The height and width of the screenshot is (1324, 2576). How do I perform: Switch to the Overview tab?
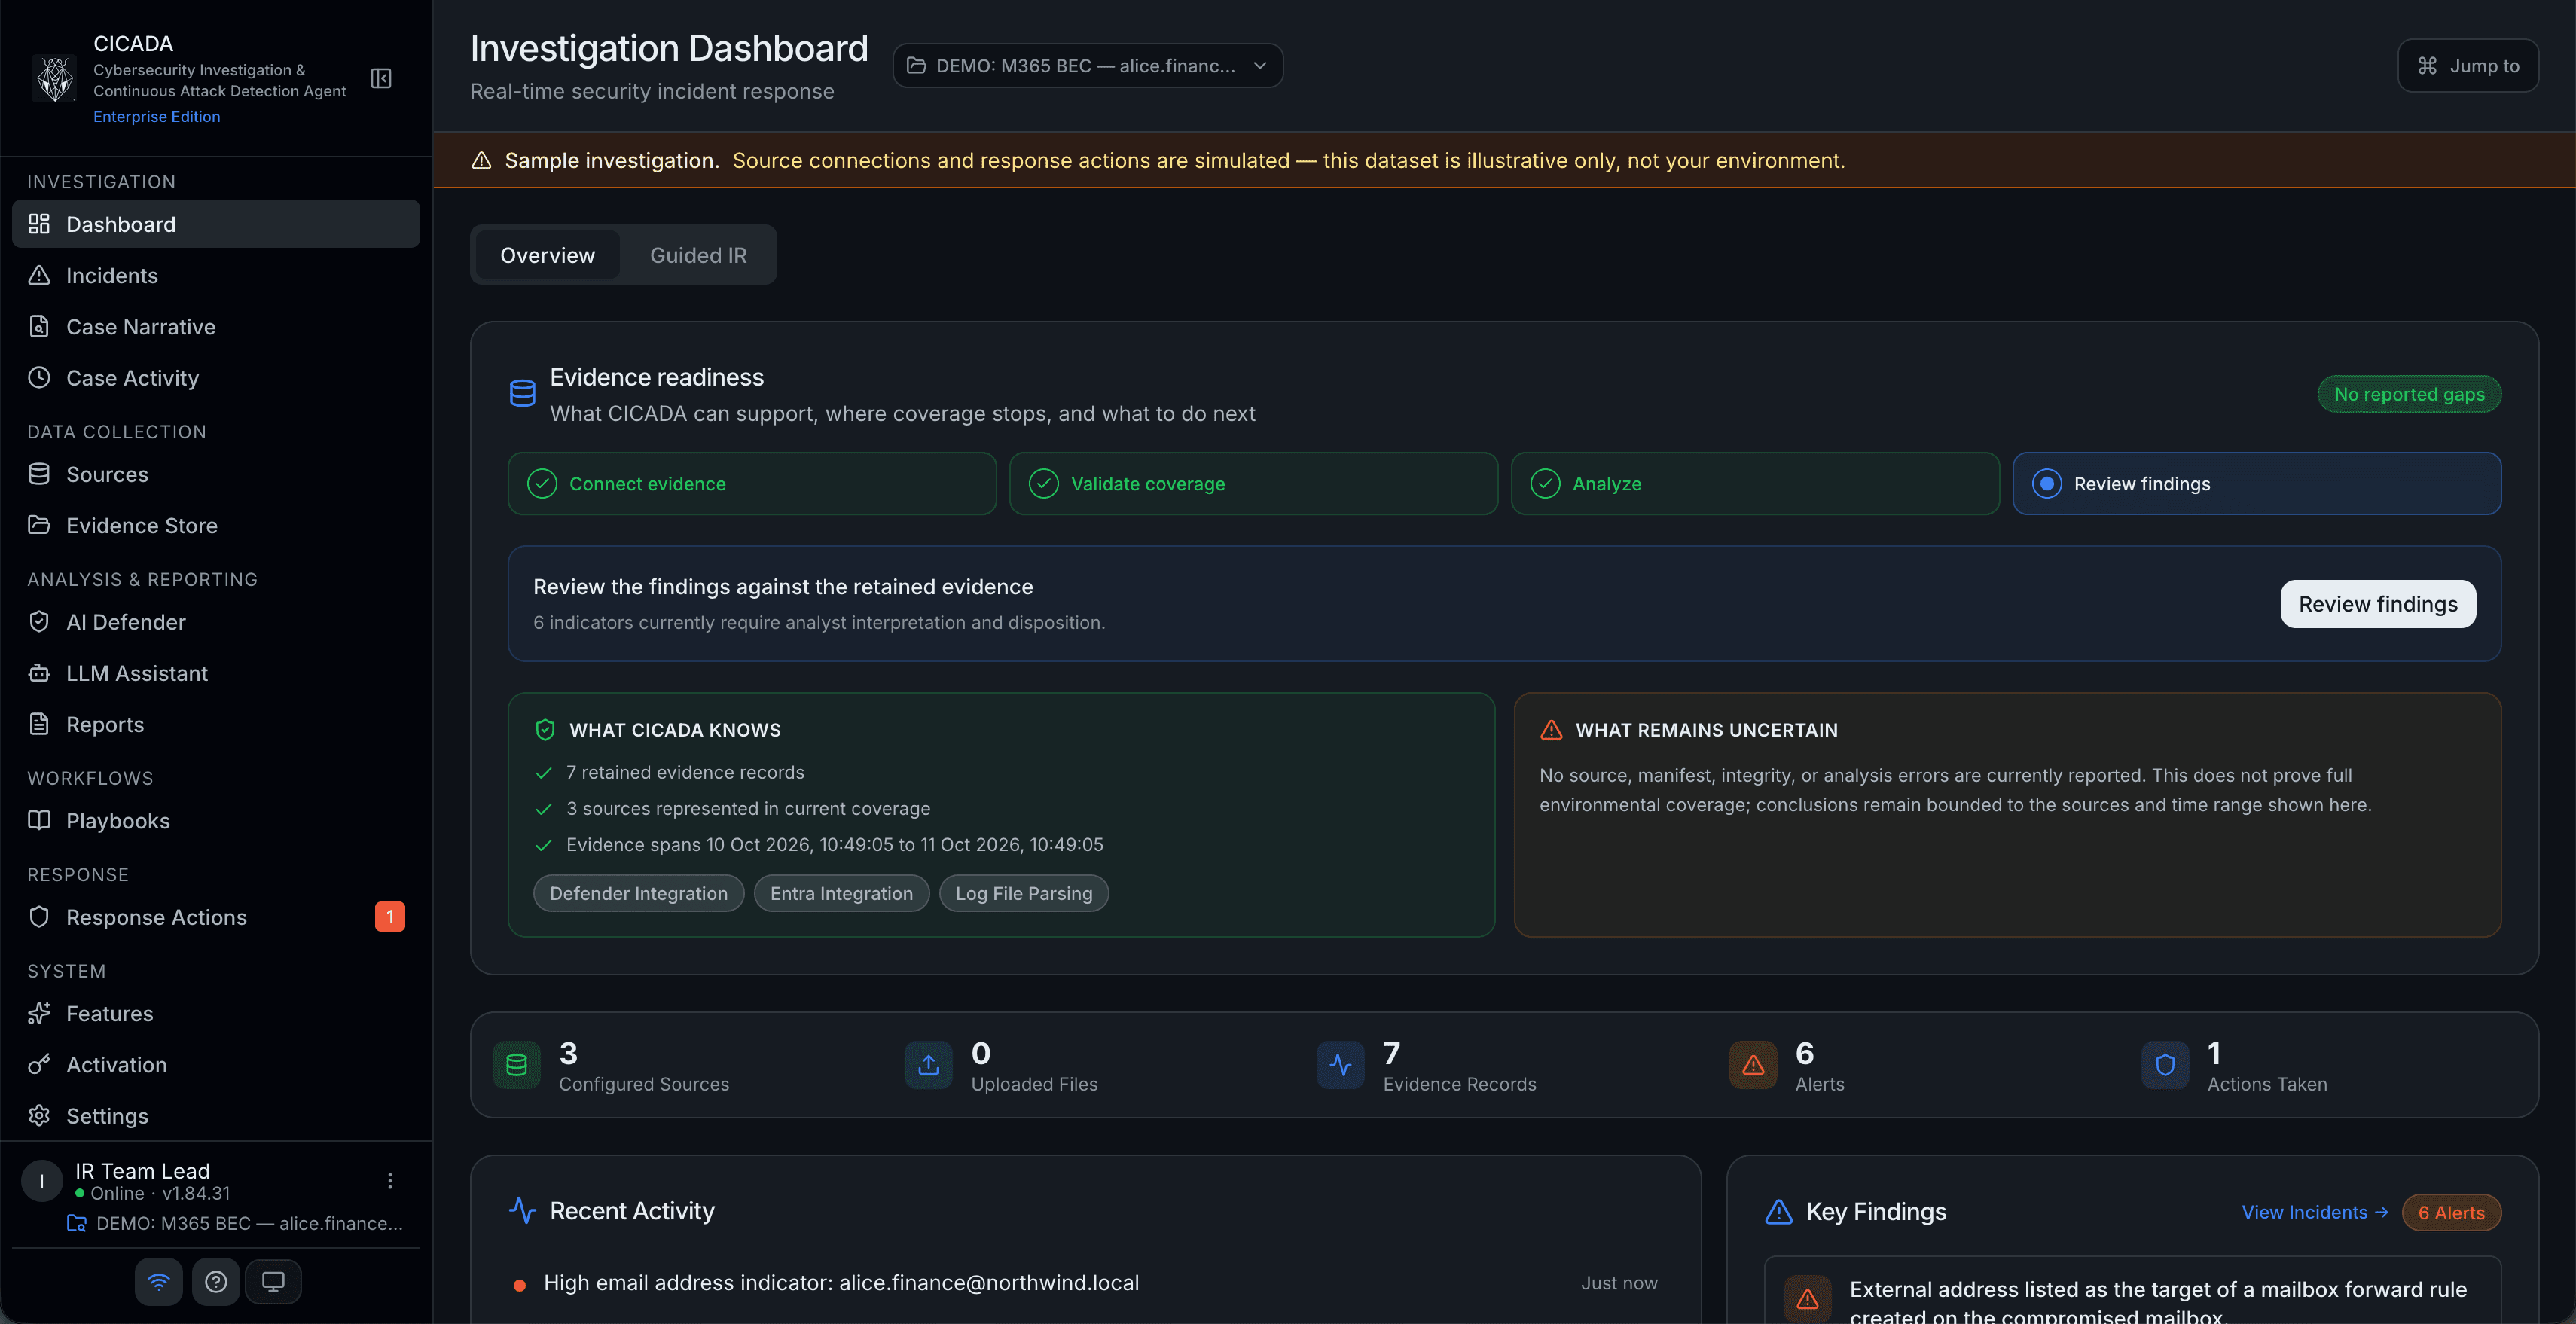click(x=547, y=255)
